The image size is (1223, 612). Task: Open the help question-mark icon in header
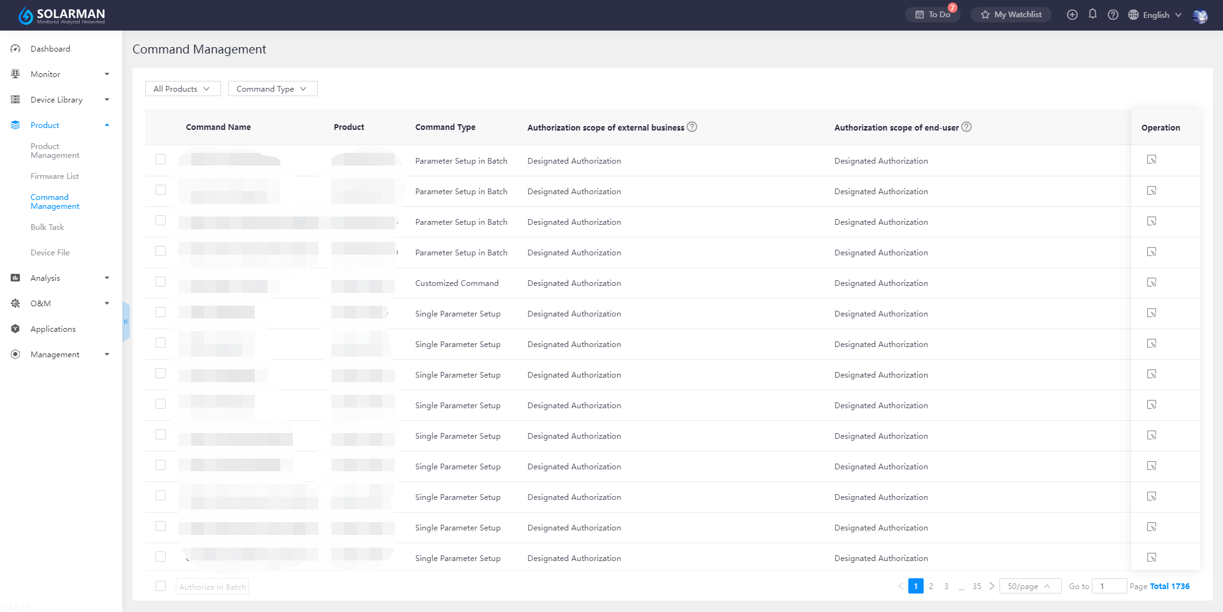coord(1113,15)
